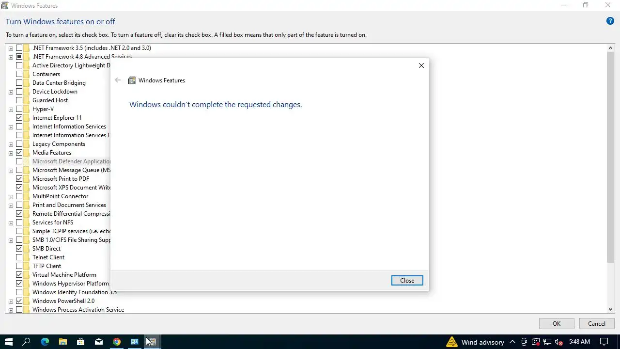Select the TFTP Client entry

pyautogui.click(x=46, y=266)
